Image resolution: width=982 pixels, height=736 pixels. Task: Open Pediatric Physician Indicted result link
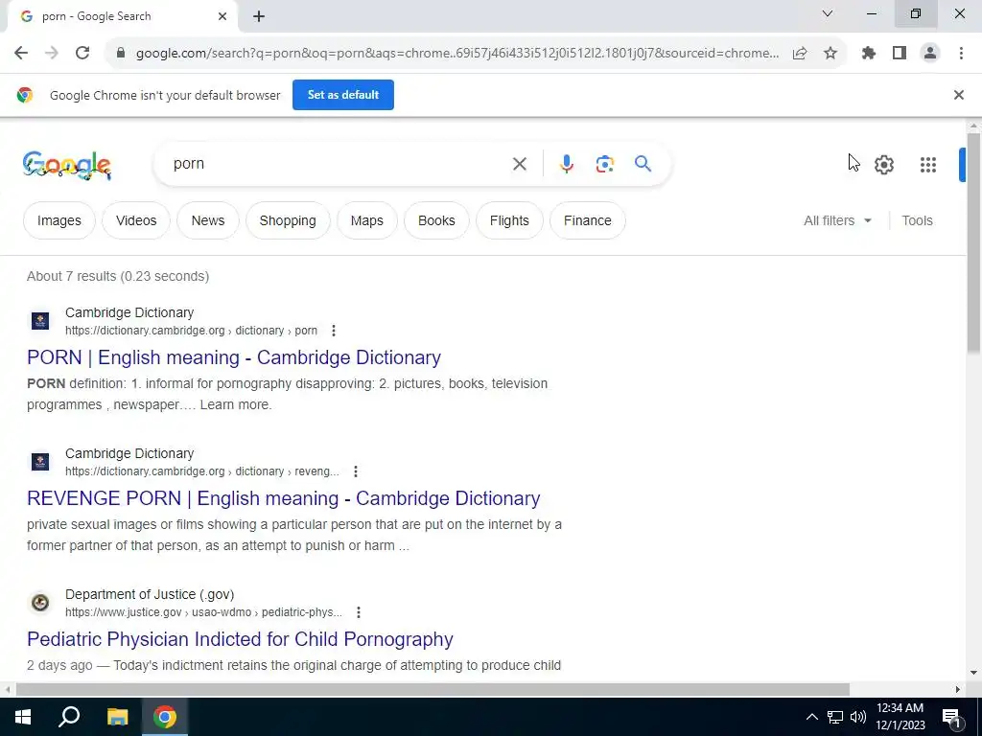(240, 639)
